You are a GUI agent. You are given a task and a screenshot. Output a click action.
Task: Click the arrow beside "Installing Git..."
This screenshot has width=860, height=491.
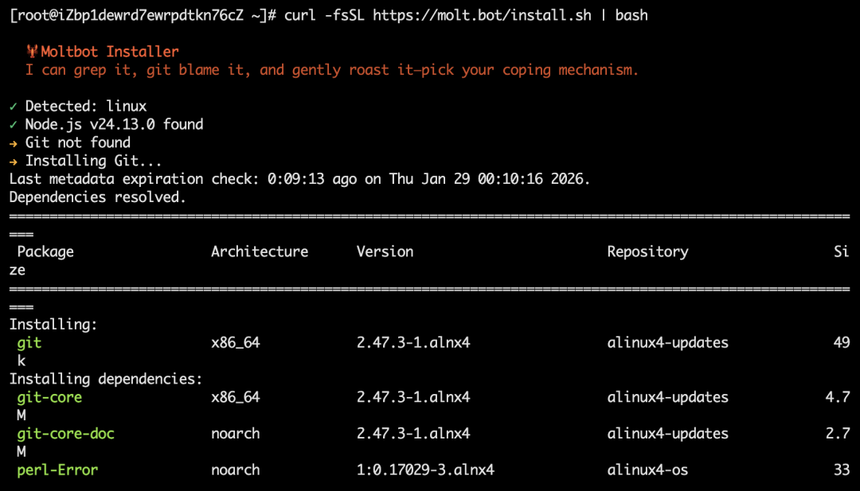(x=14, y=161)
